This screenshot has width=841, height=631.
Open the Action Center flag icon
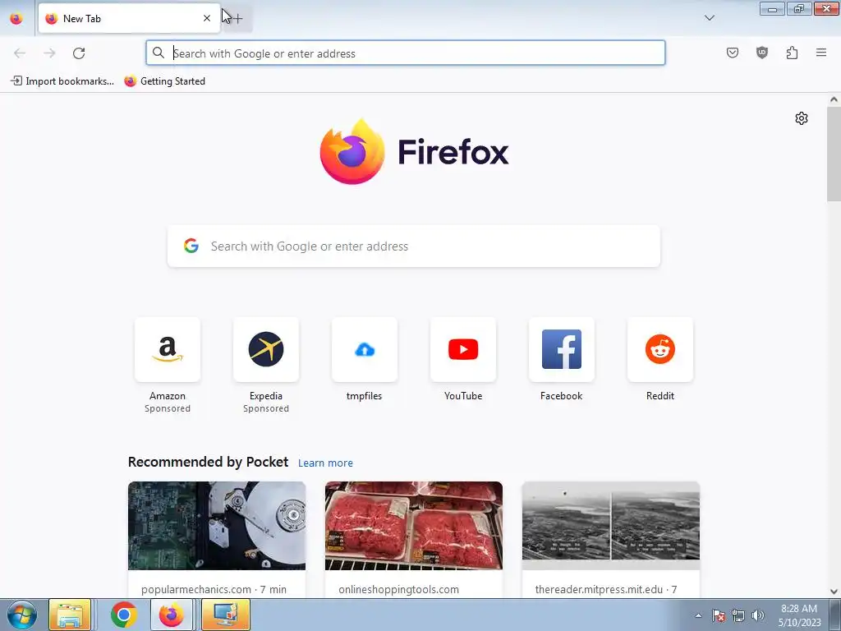coord(718,615)
